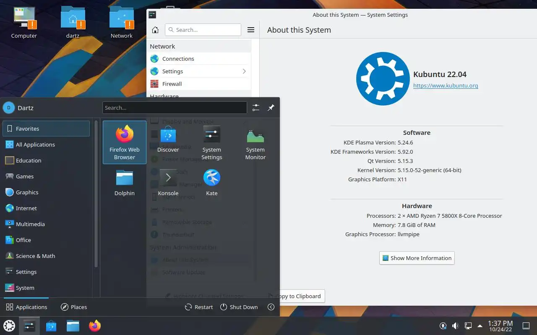
Task: Pin the application launcher open
Action: 271,108
